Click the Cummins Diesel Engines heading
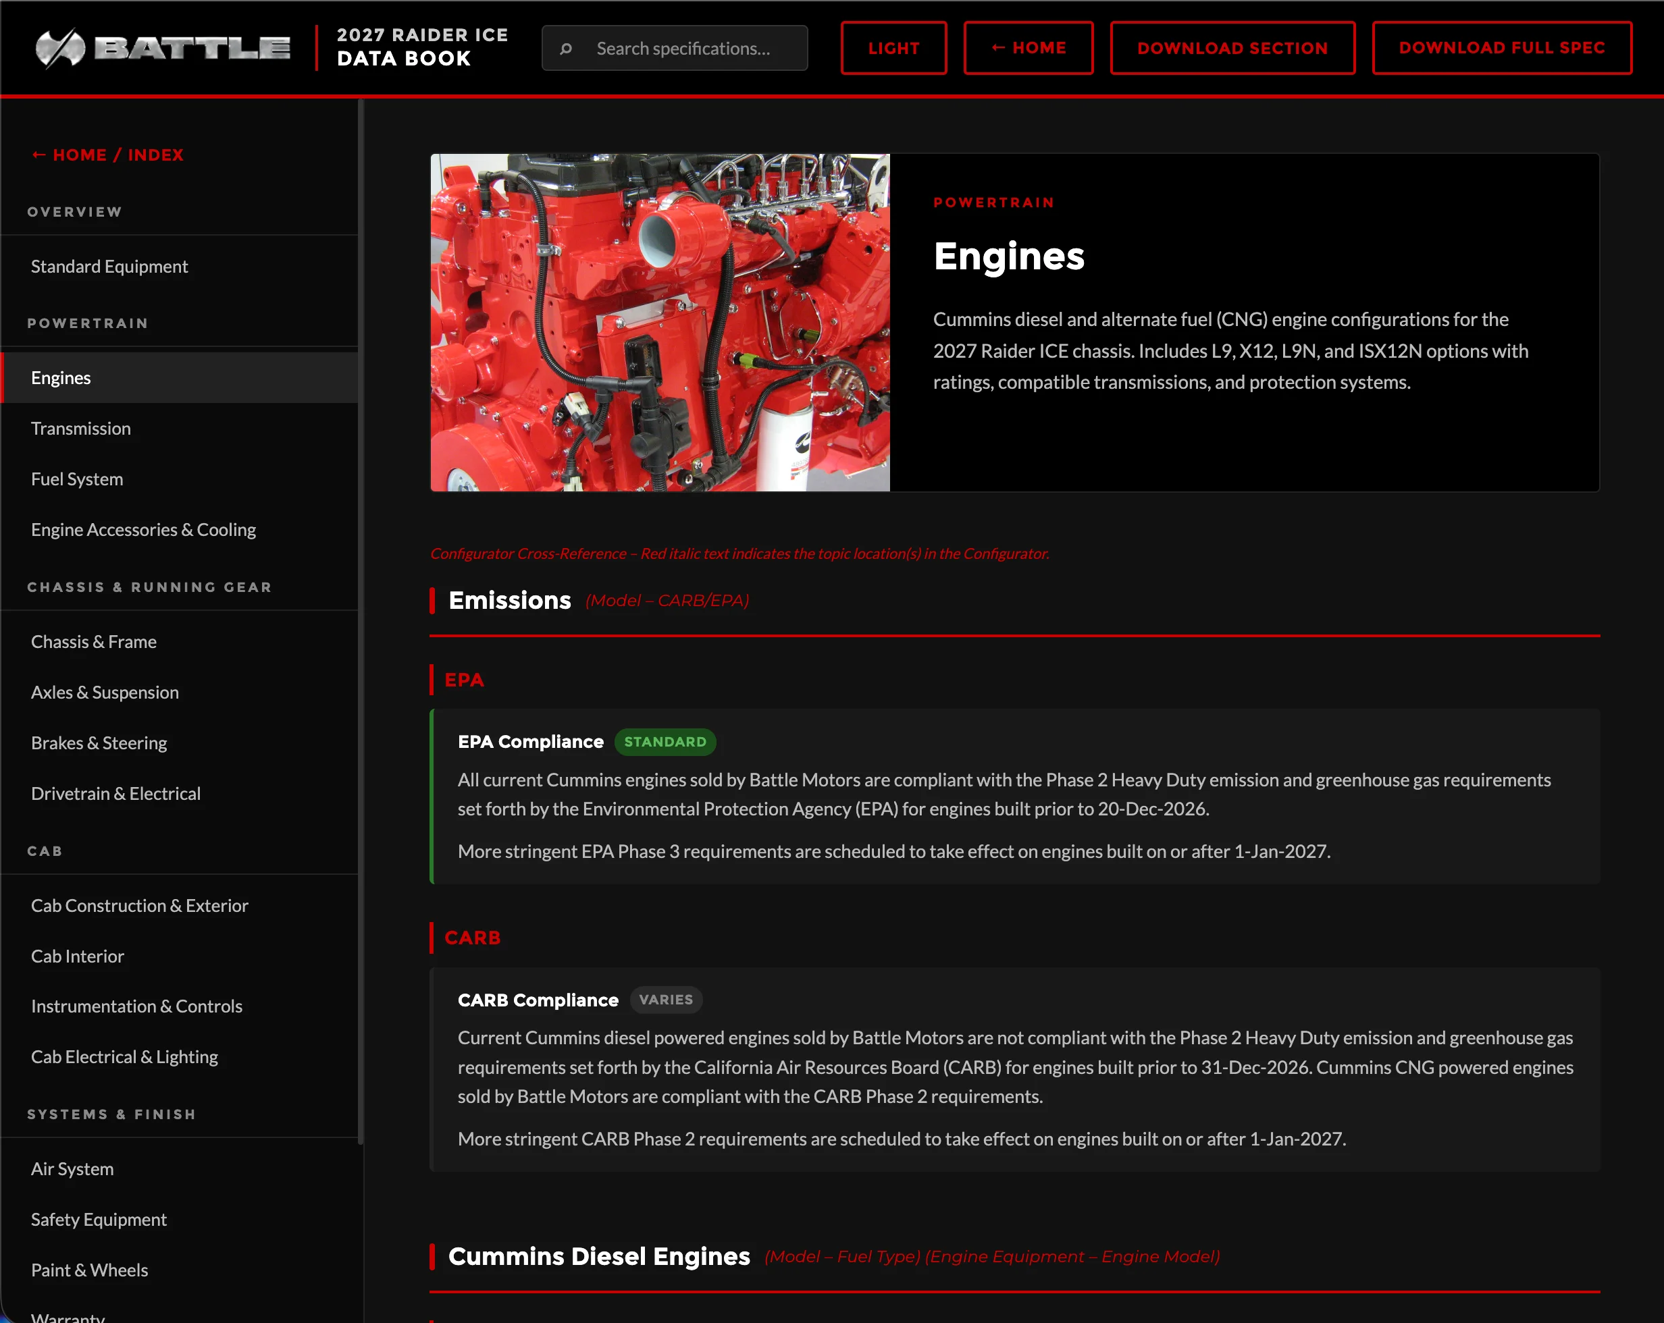This screenshot has width=1664, height=1323. [x=599, y=1256]
